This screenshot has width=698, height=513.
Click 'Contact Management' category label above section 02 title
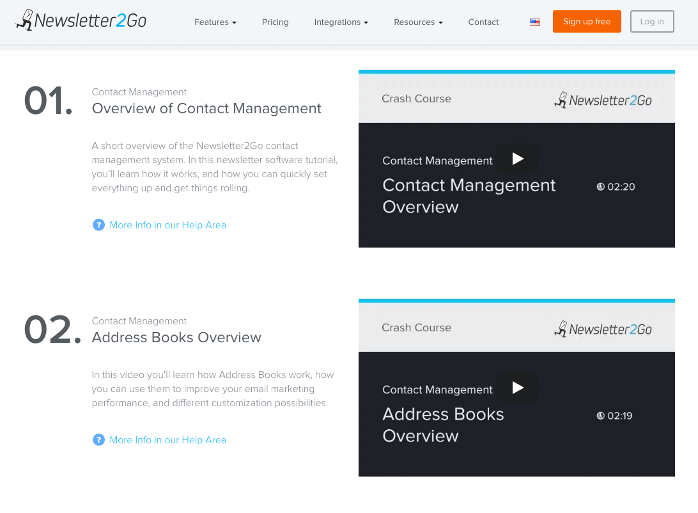click(139, 321)
